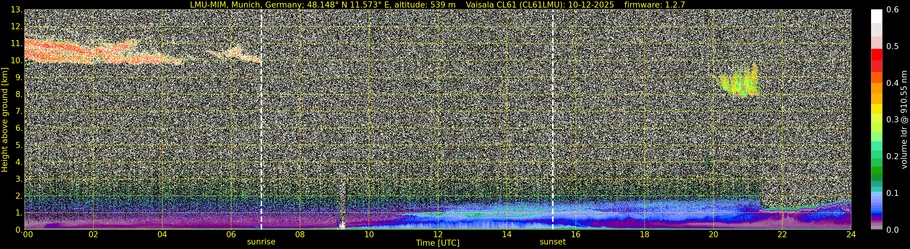Click the height axis tick label "5."
This screenshot has width=910, height=249.
coord(19,145)
